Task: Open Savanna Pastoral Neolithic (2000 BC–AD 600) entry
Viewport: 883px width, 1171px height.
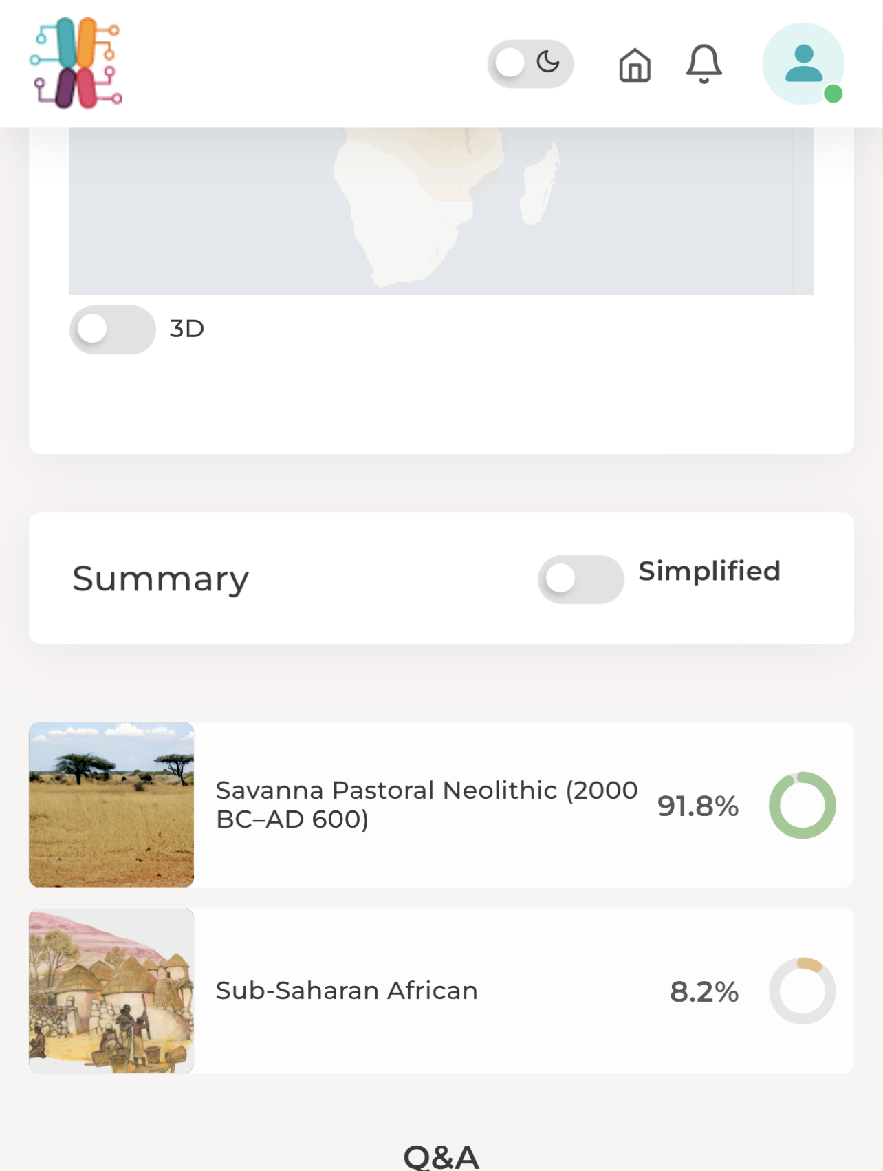Action: (x=426, y=804)
